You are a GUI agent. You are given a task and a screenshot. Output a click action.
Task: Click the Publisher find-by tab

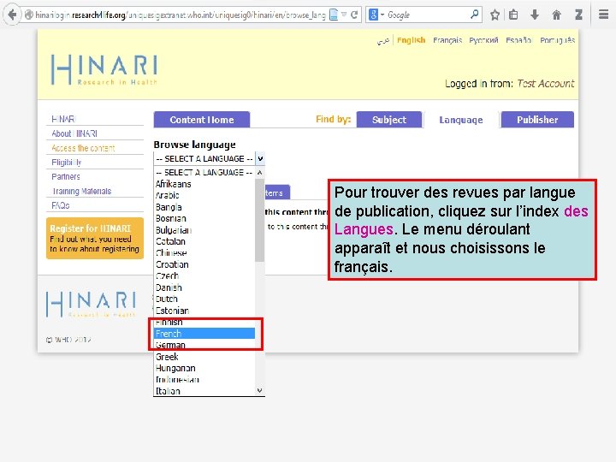537,120
